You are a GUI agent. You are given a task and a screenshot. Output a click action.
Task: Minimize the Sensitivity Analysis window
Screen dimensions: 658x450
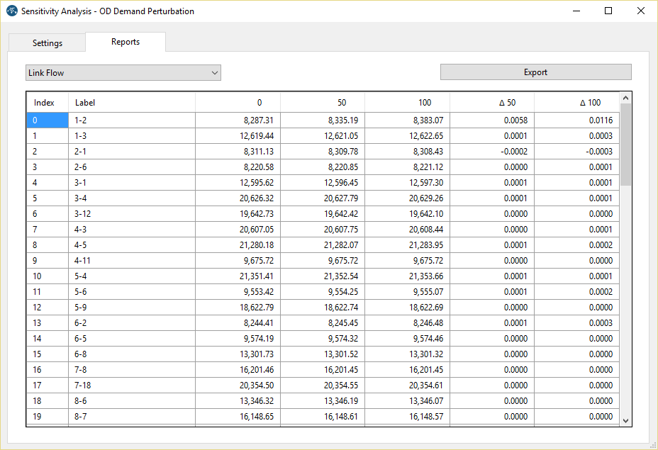pyautogui.click(x=575, y=11)
